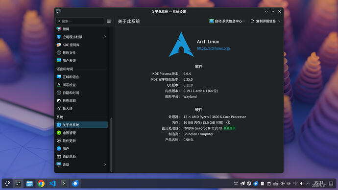Open the https://archlinux.org/ link
The height and width of the screenshot is (190, 338).
(x=214, y=48)
